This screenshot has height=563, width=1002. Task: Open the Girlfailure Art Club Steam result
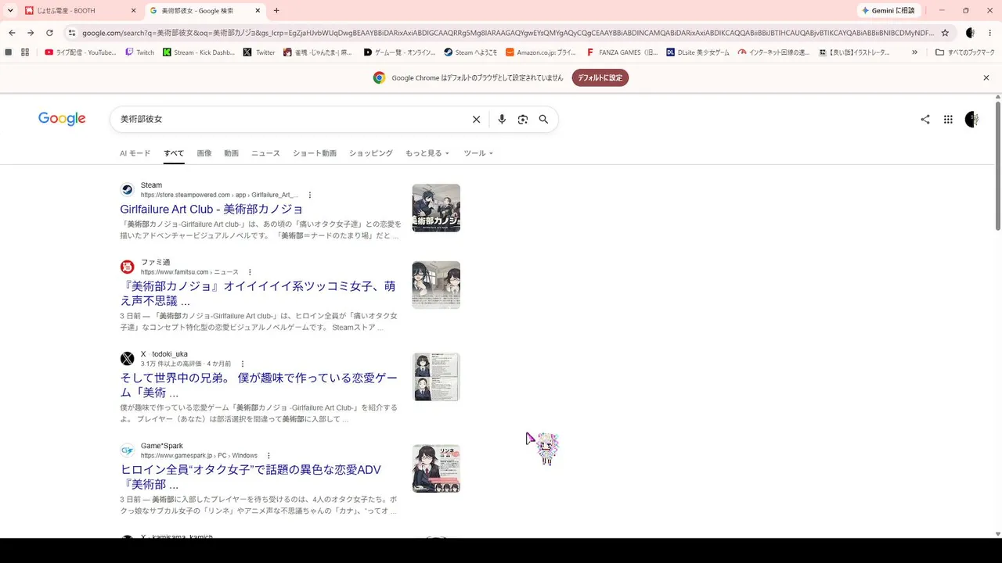[x=211, y=210]
